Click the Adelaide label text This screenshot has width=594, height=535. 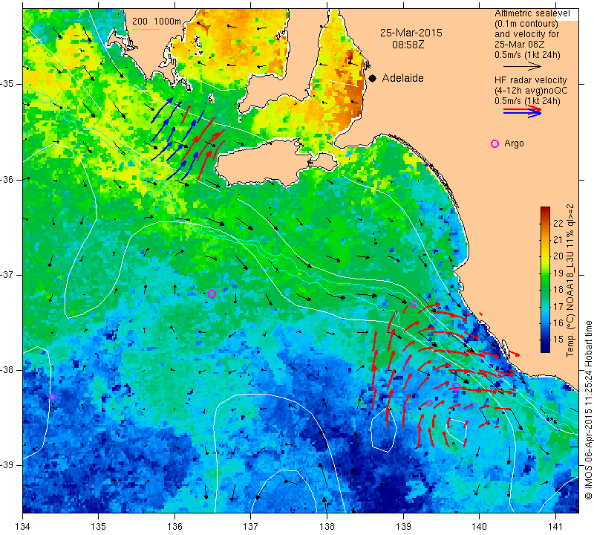402,78
